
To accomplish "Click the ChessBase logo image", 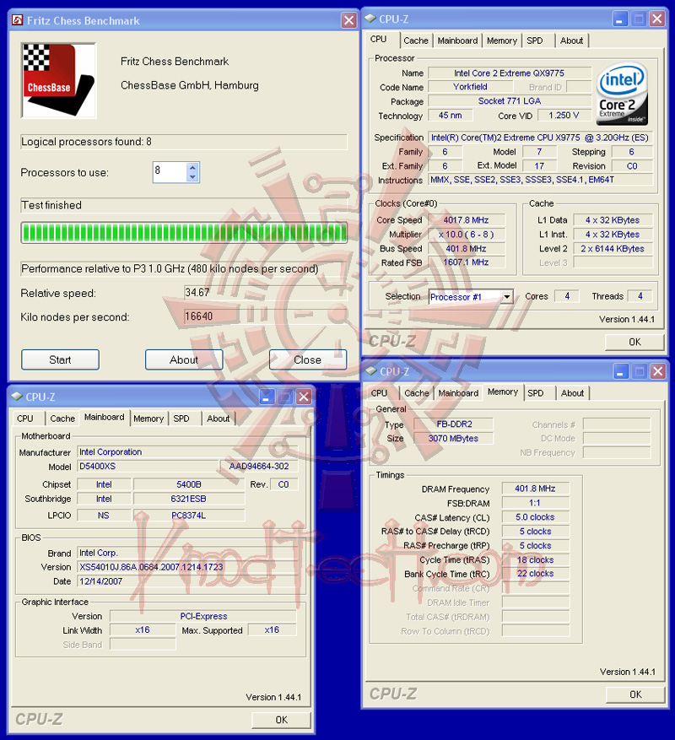I will point(58,80).
